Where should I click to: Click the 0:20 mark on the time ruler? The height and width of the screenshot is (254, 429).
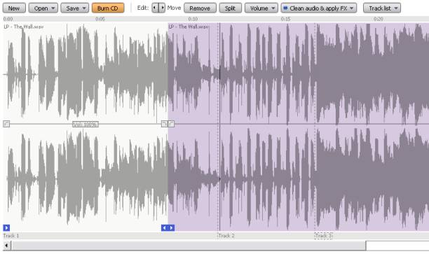click(x=379, y=19)
